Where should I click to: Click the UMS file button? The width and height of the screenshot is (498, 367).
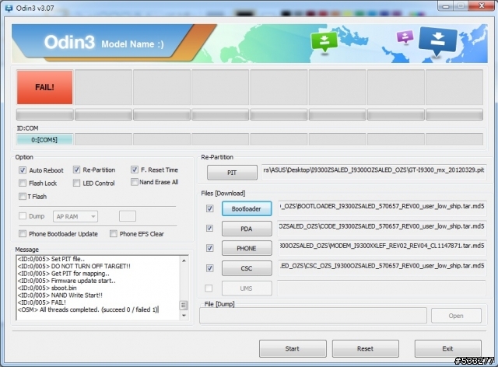point(247,288)
